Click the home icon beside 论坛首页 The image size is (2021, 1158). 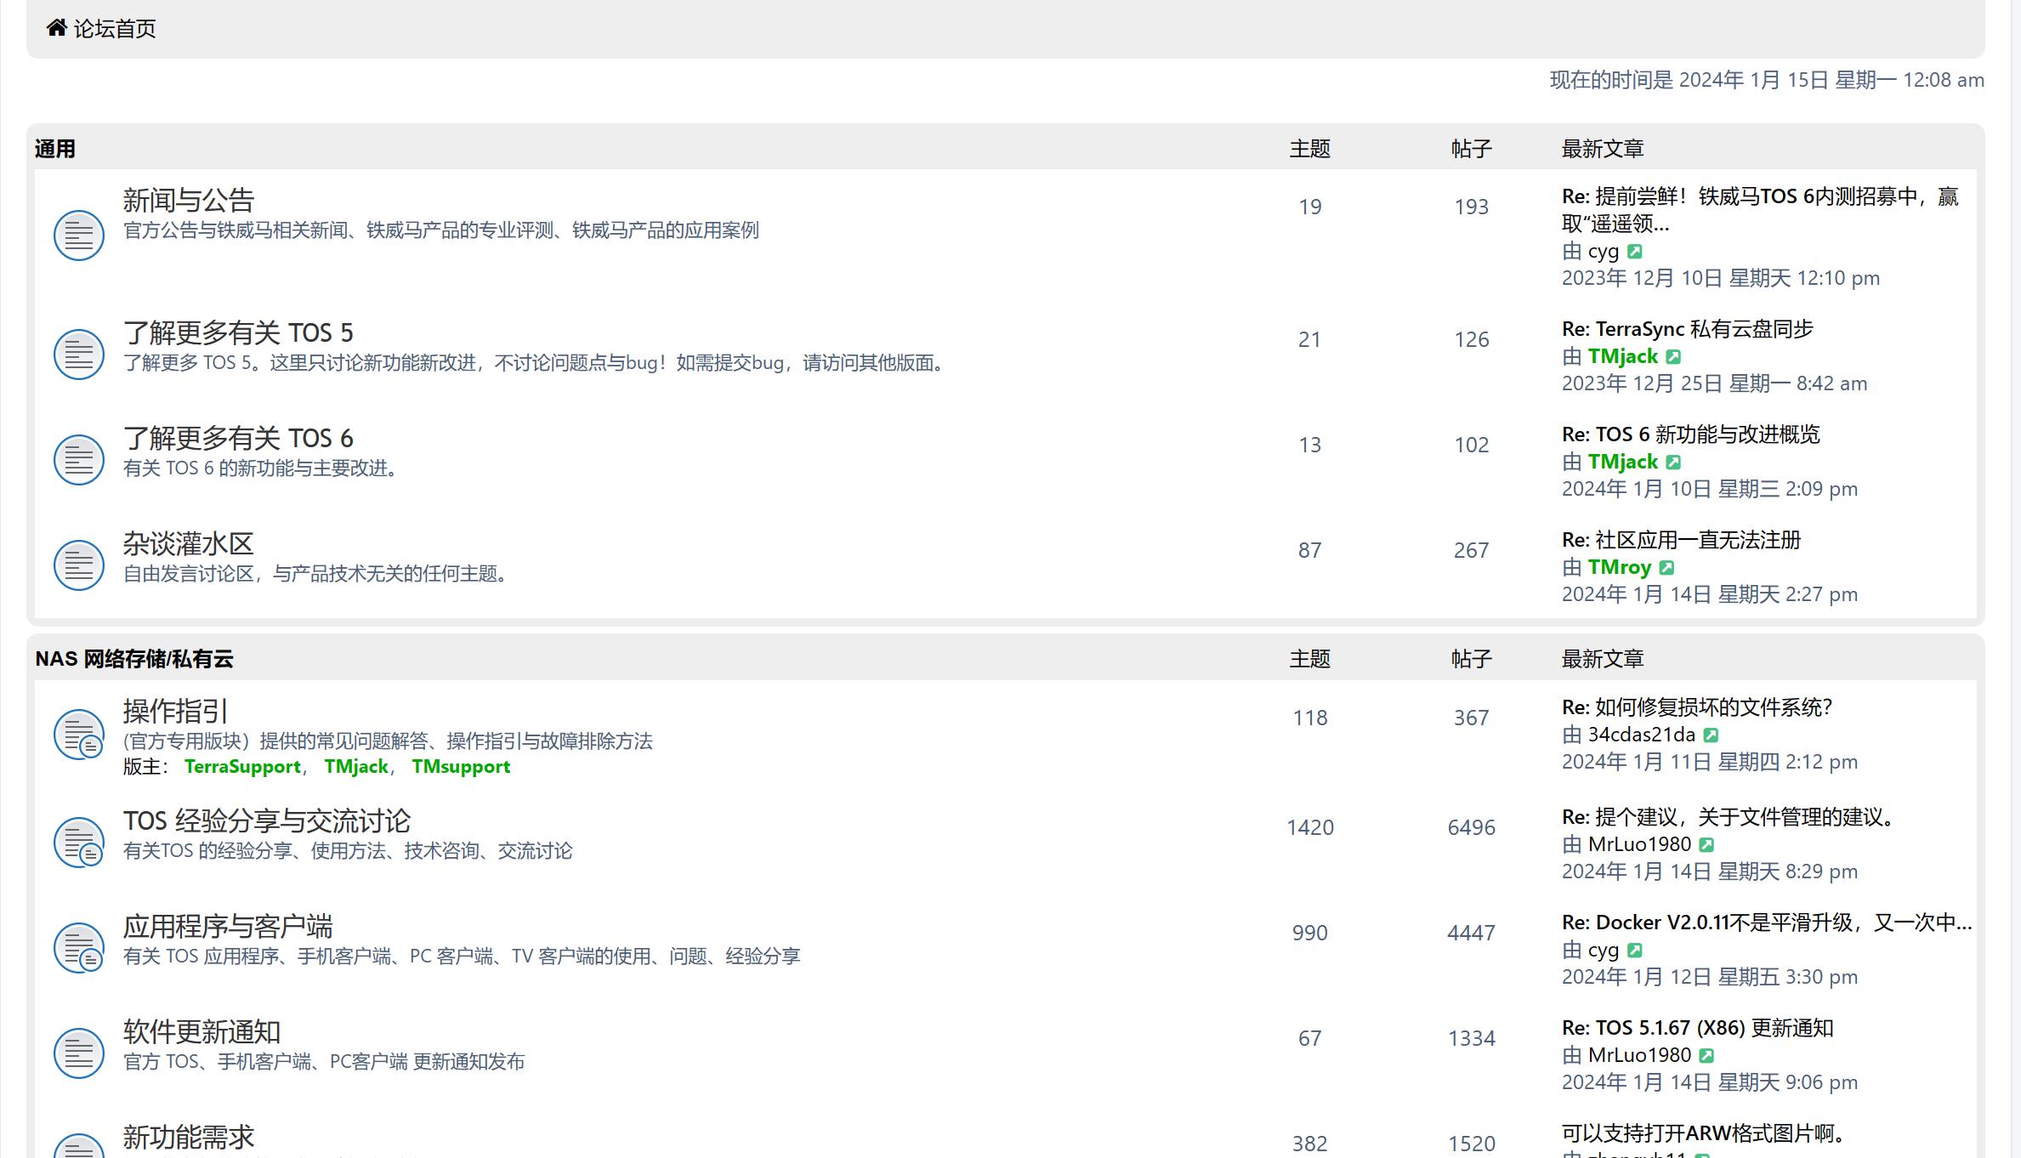57,28
